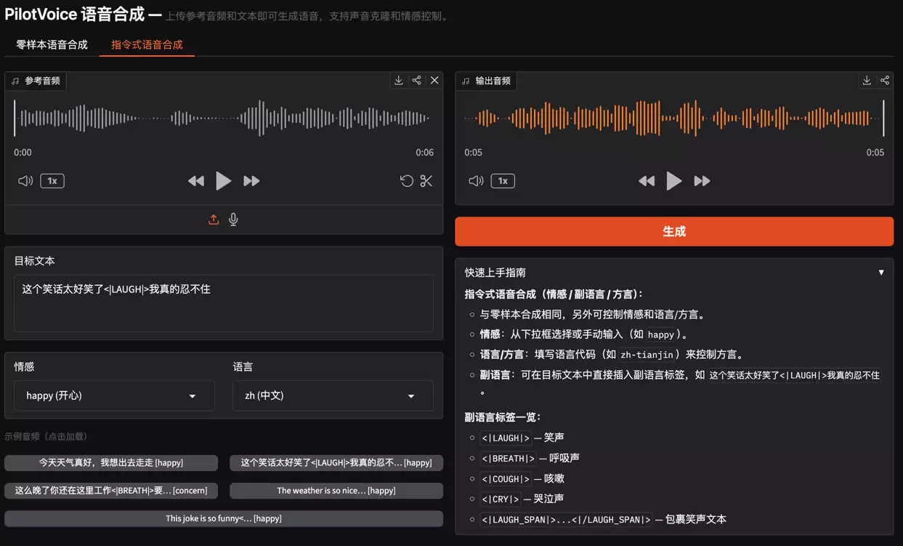Load example 这个笑话太好笑了 [happy]
This screenshot has width=903, height=546.
point(336,462)
